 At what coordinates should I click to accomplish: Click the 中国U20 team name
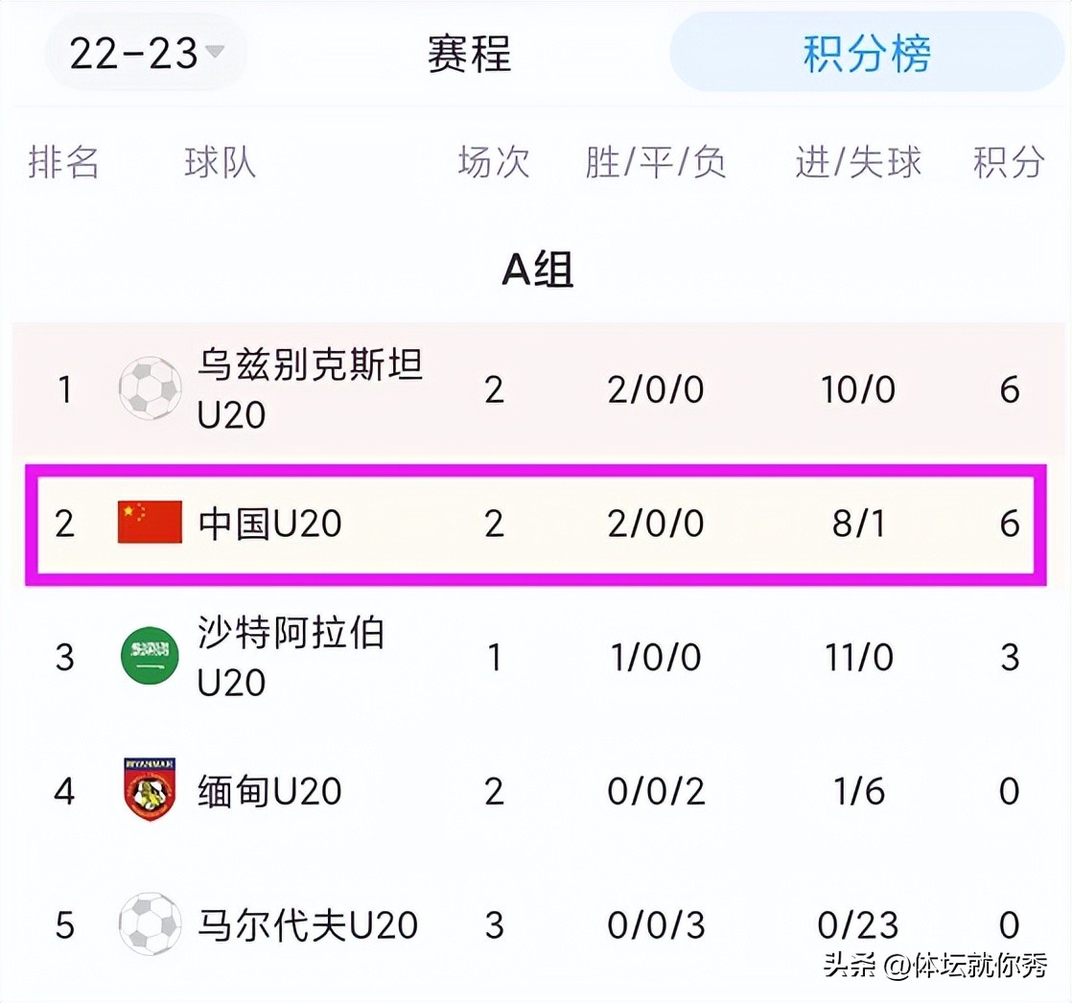(268, 523)
